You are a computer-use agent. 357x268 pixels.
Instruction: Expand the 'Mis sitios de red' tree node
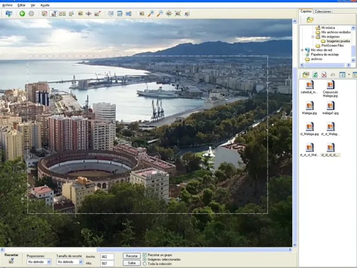coord(302,50)
